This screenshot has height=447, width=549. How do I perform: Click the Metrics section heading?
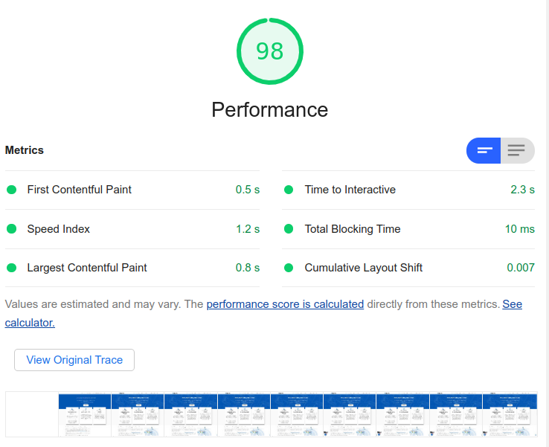[24, 150]
